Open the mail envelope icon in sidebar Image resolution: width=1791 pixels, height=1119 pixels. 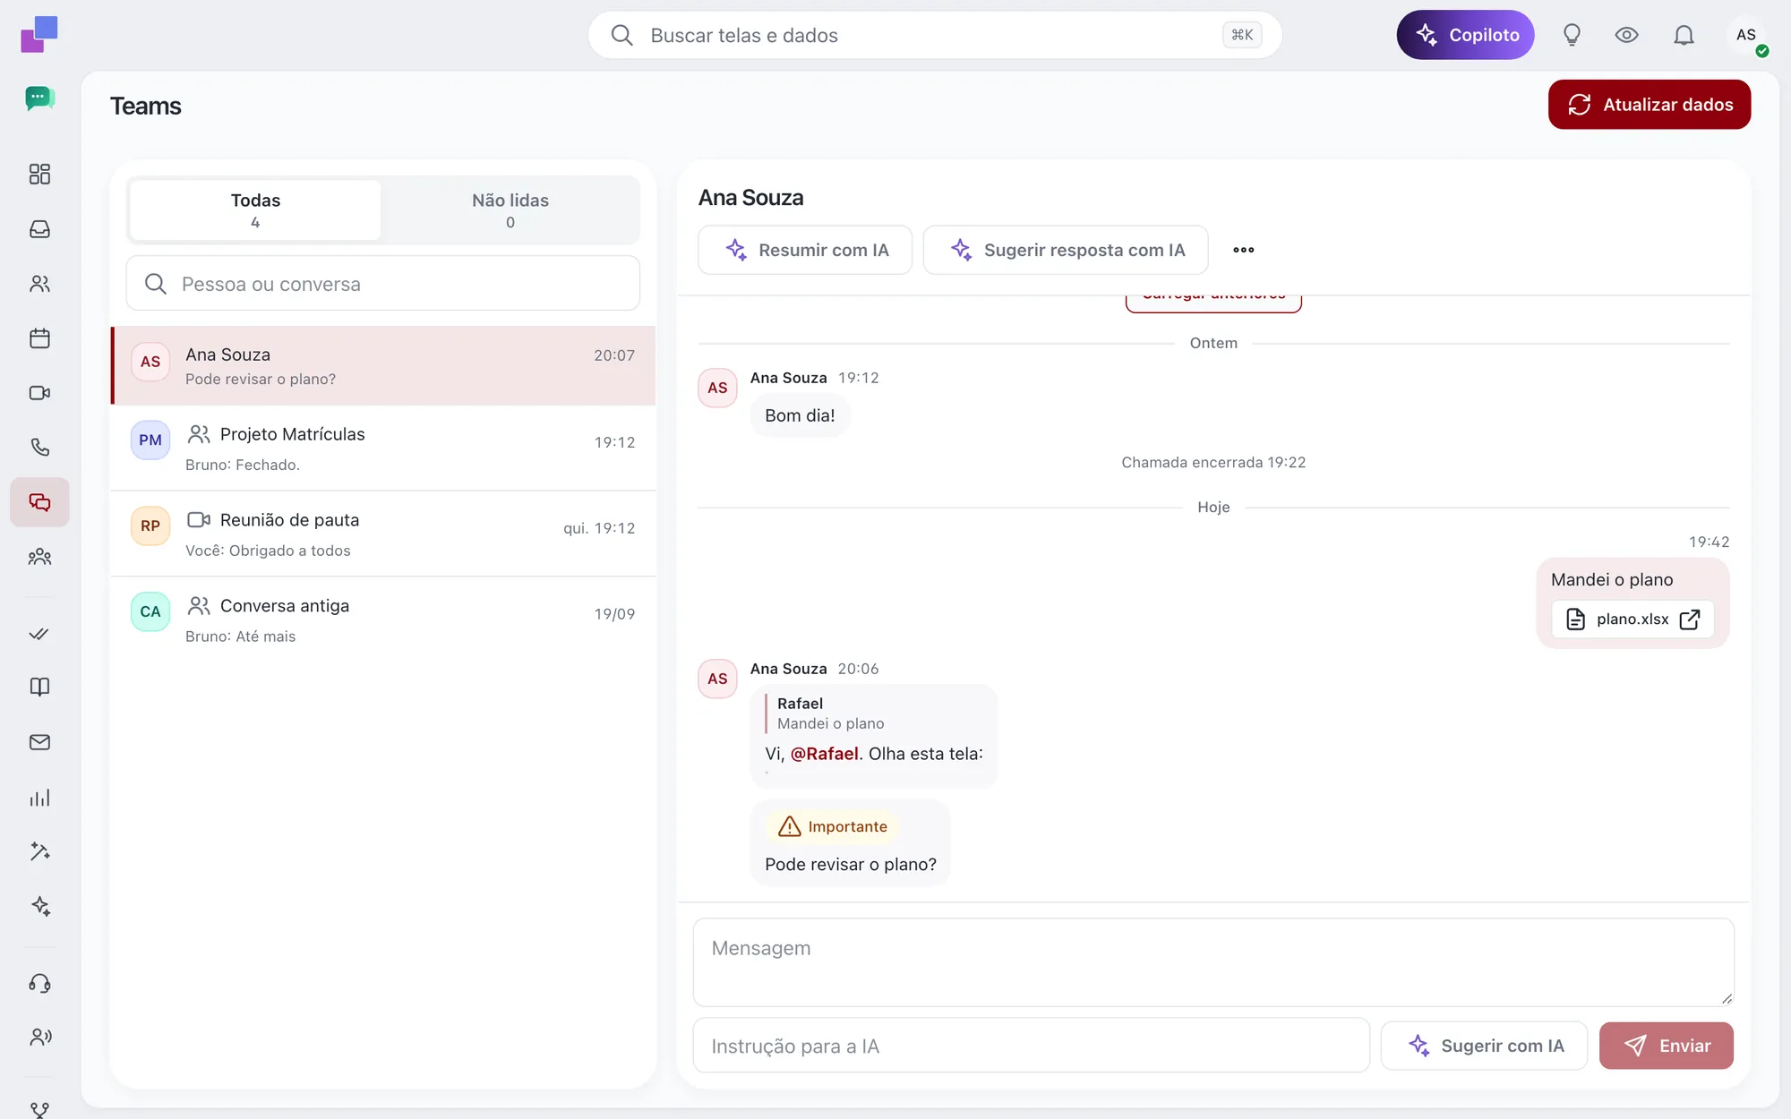click(x=39, y=742)
